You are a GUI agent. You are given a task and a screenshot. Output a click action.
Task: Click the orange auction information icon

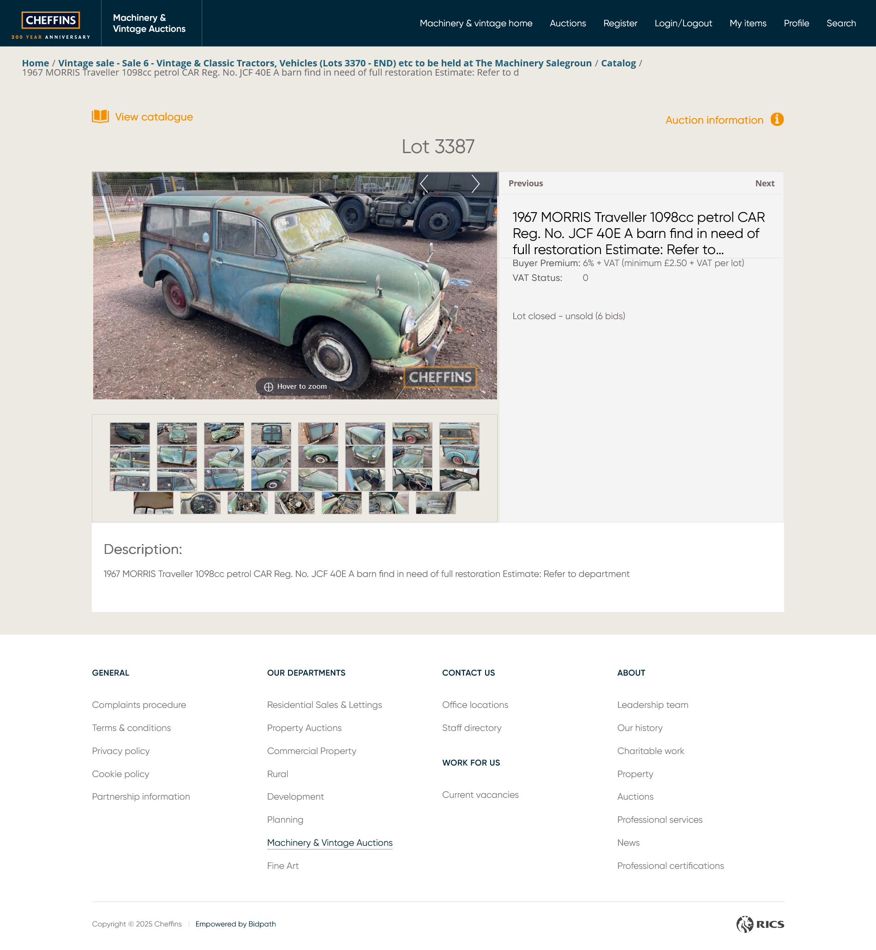point(776,119)
